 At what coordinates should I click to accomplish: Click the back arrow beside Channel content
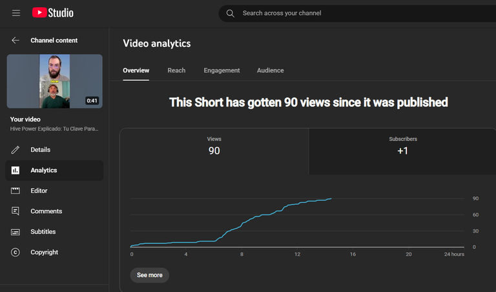[15, 40]
